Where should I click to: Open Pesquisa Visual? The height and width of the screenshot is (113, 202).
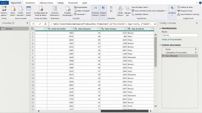(x=185, y=11)
